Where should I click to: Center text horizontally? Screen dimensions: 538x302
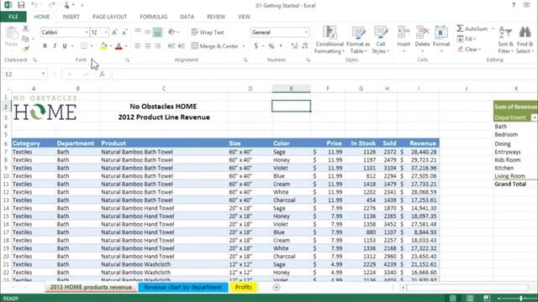pyautogui.click(x=148, y=46)
